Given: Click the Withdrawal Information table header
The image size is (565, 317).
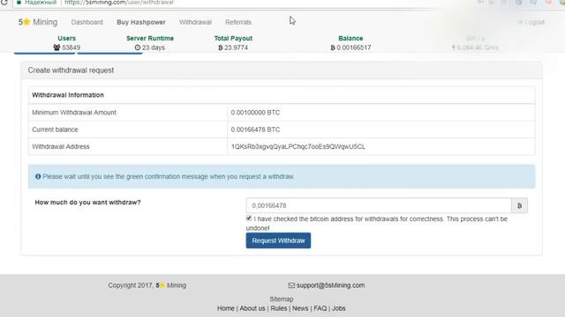Looking at the screenshot, I should click(68, 95).
